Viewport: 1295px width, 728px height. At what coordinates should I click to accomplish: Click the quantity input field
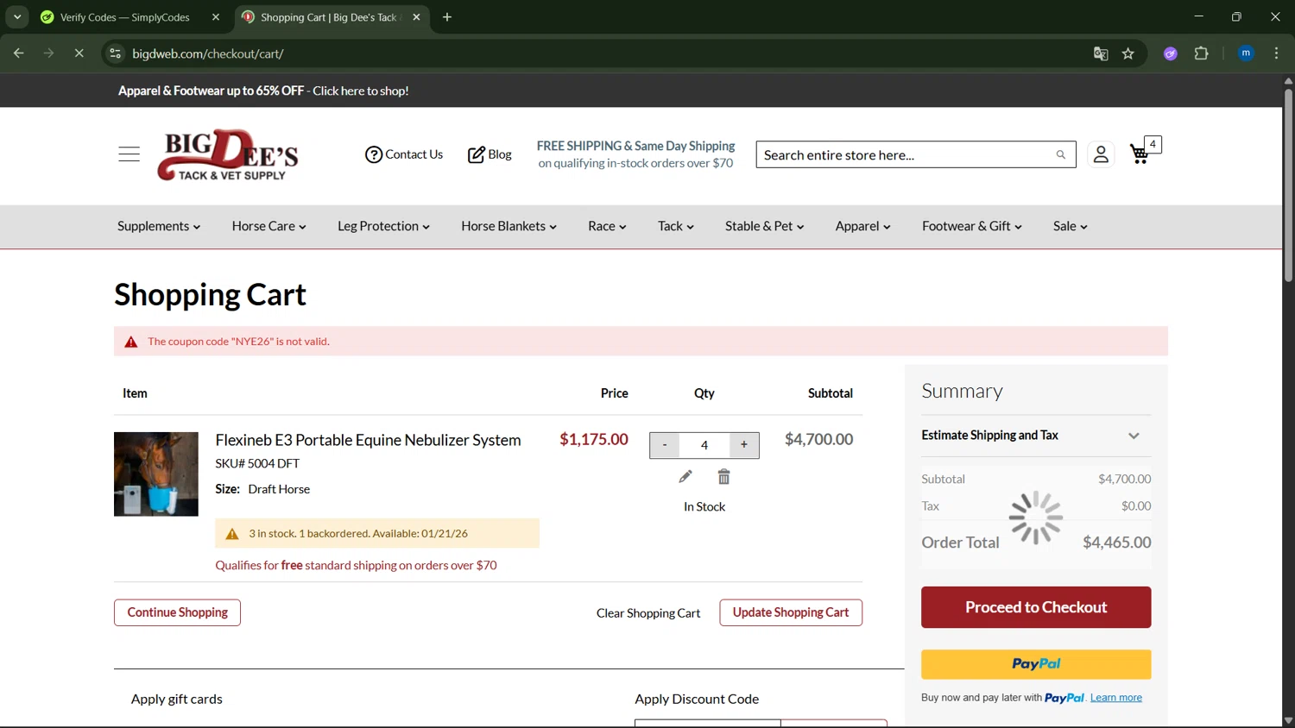(x=704, y=445)
